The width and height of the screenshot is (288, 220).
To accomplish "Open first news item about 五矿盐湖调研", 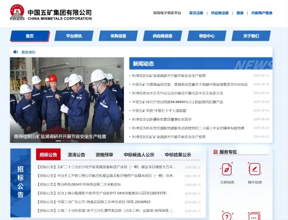I will (169, 75).
